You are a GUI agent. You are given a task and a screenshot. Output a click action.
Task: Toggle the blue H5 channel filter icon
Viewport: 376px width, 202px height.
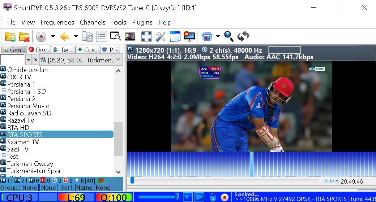click(32, 180)
